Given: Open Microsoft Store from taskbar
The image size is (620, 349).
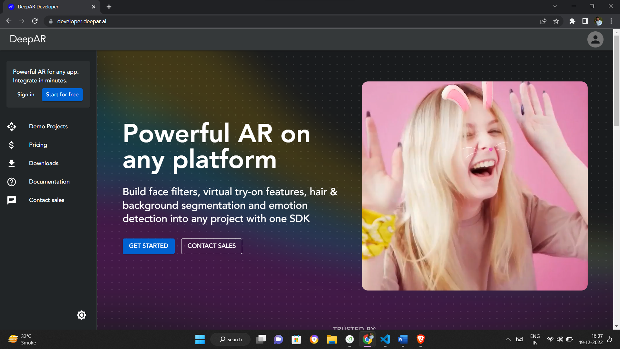Looking at the screenshot, I should (x=296, y=339).
